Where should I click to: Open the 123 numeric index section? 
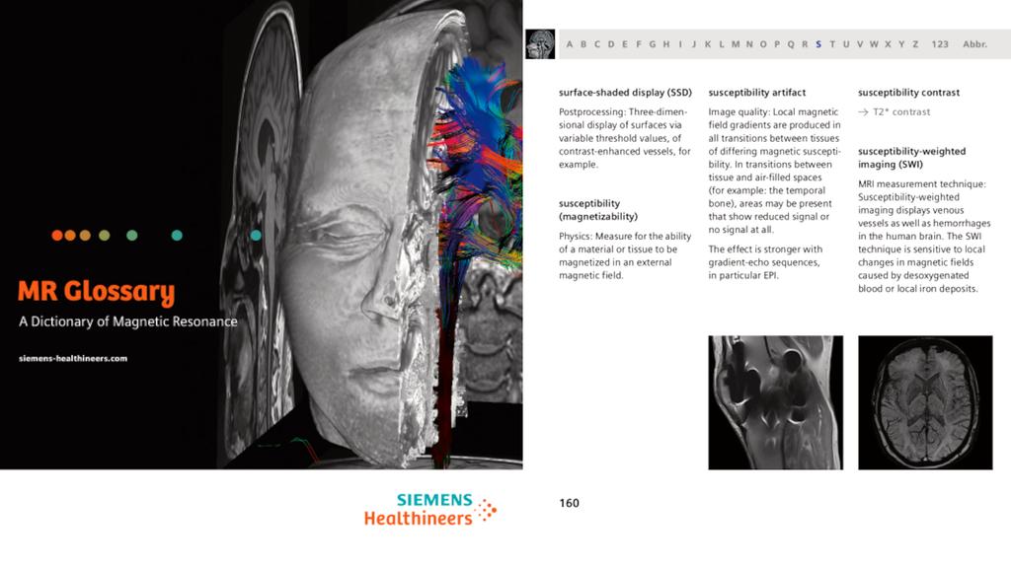tap(940, 44)
